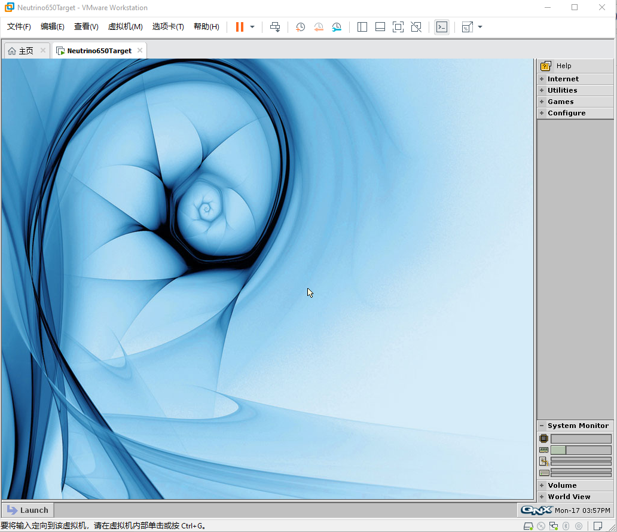
Task: Switch to Unity mode icon
Action: [x=416, y=27]
